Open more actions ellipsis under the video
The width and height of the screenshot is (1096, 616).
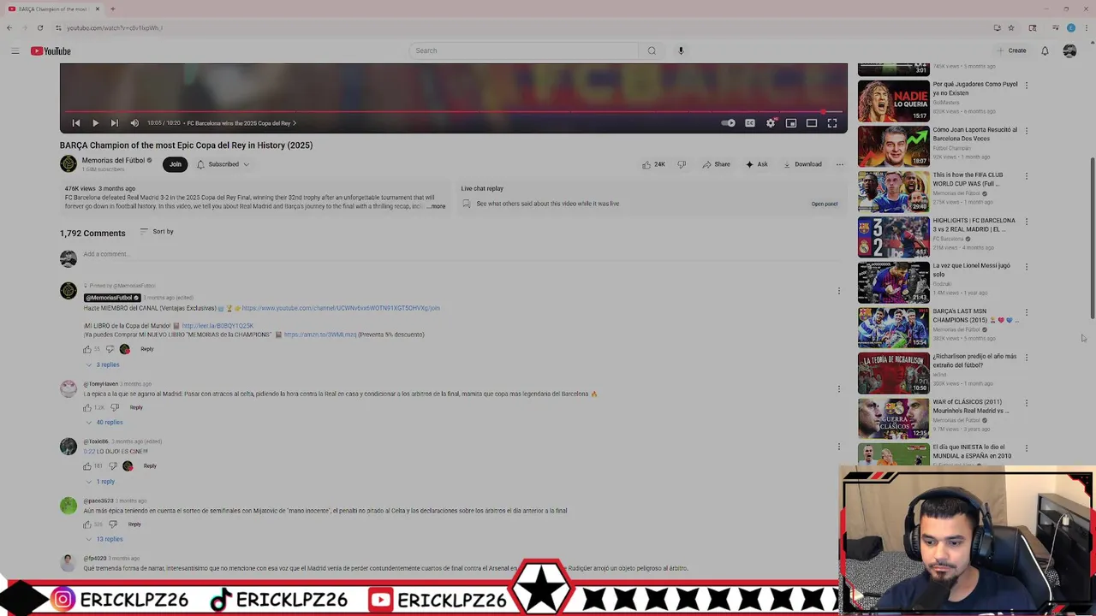pos(840,164)
